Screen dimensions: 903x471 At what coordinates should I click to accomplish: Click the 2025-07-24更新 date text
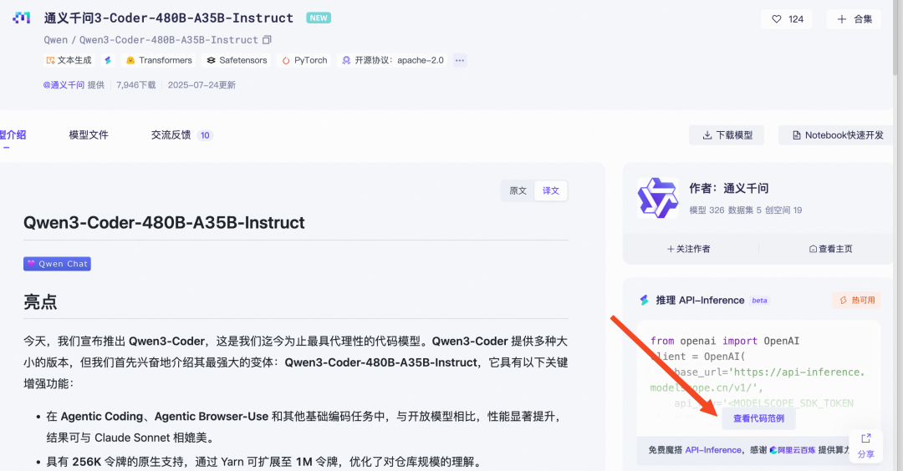pos(202,84)
